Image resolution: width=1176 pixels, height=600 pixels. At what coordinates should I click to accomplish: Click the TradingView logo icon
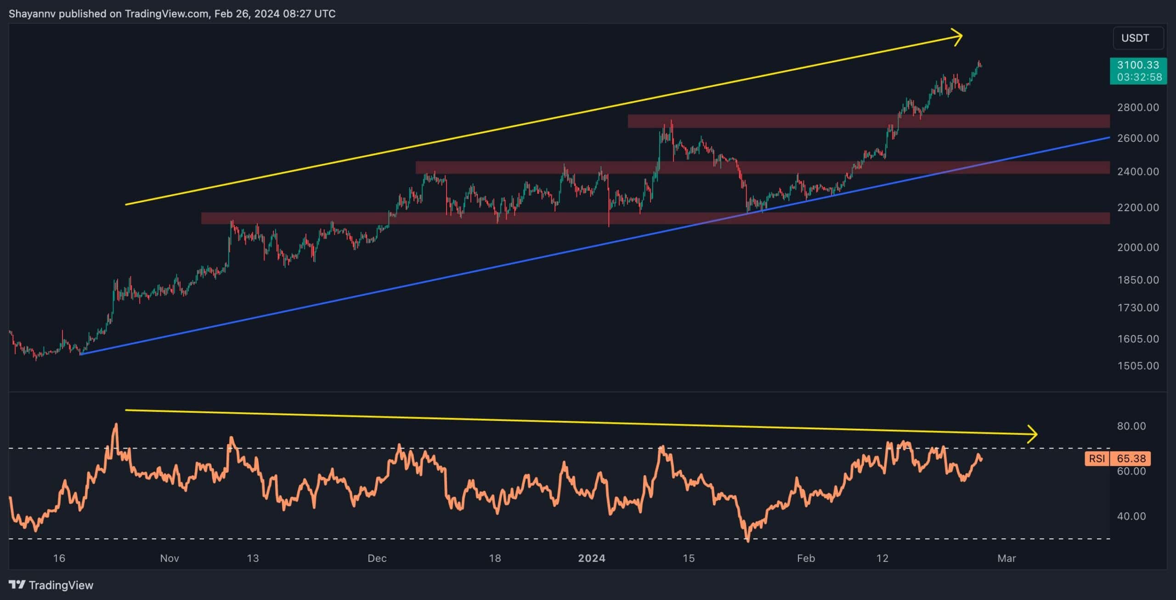click(17, 584)
